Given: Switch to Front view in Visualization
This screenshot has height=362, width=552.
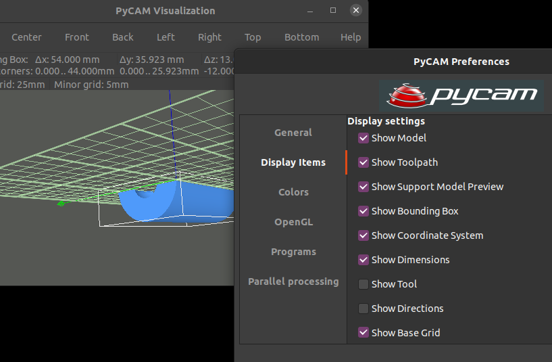Looking at the screenshot, I should click(77, 37).
